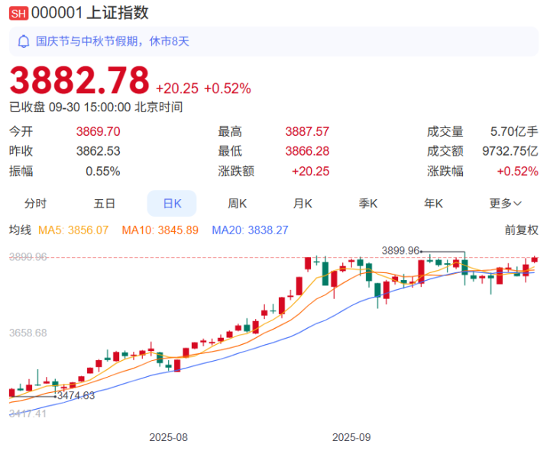Click the 2025-09 date axis label
The height and width of the screenshot is (457, 550).
[x=351, y=437]
